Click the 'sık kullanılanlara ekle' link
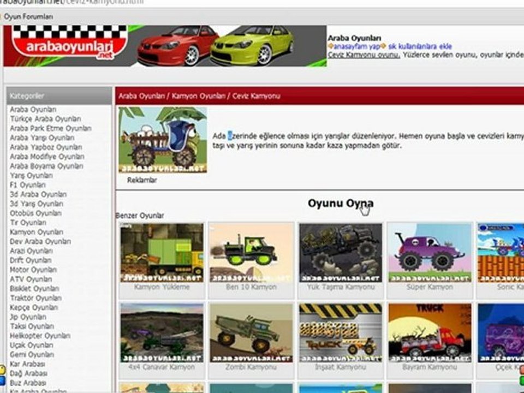Screen dimensions: 524x393 point(420,46)
